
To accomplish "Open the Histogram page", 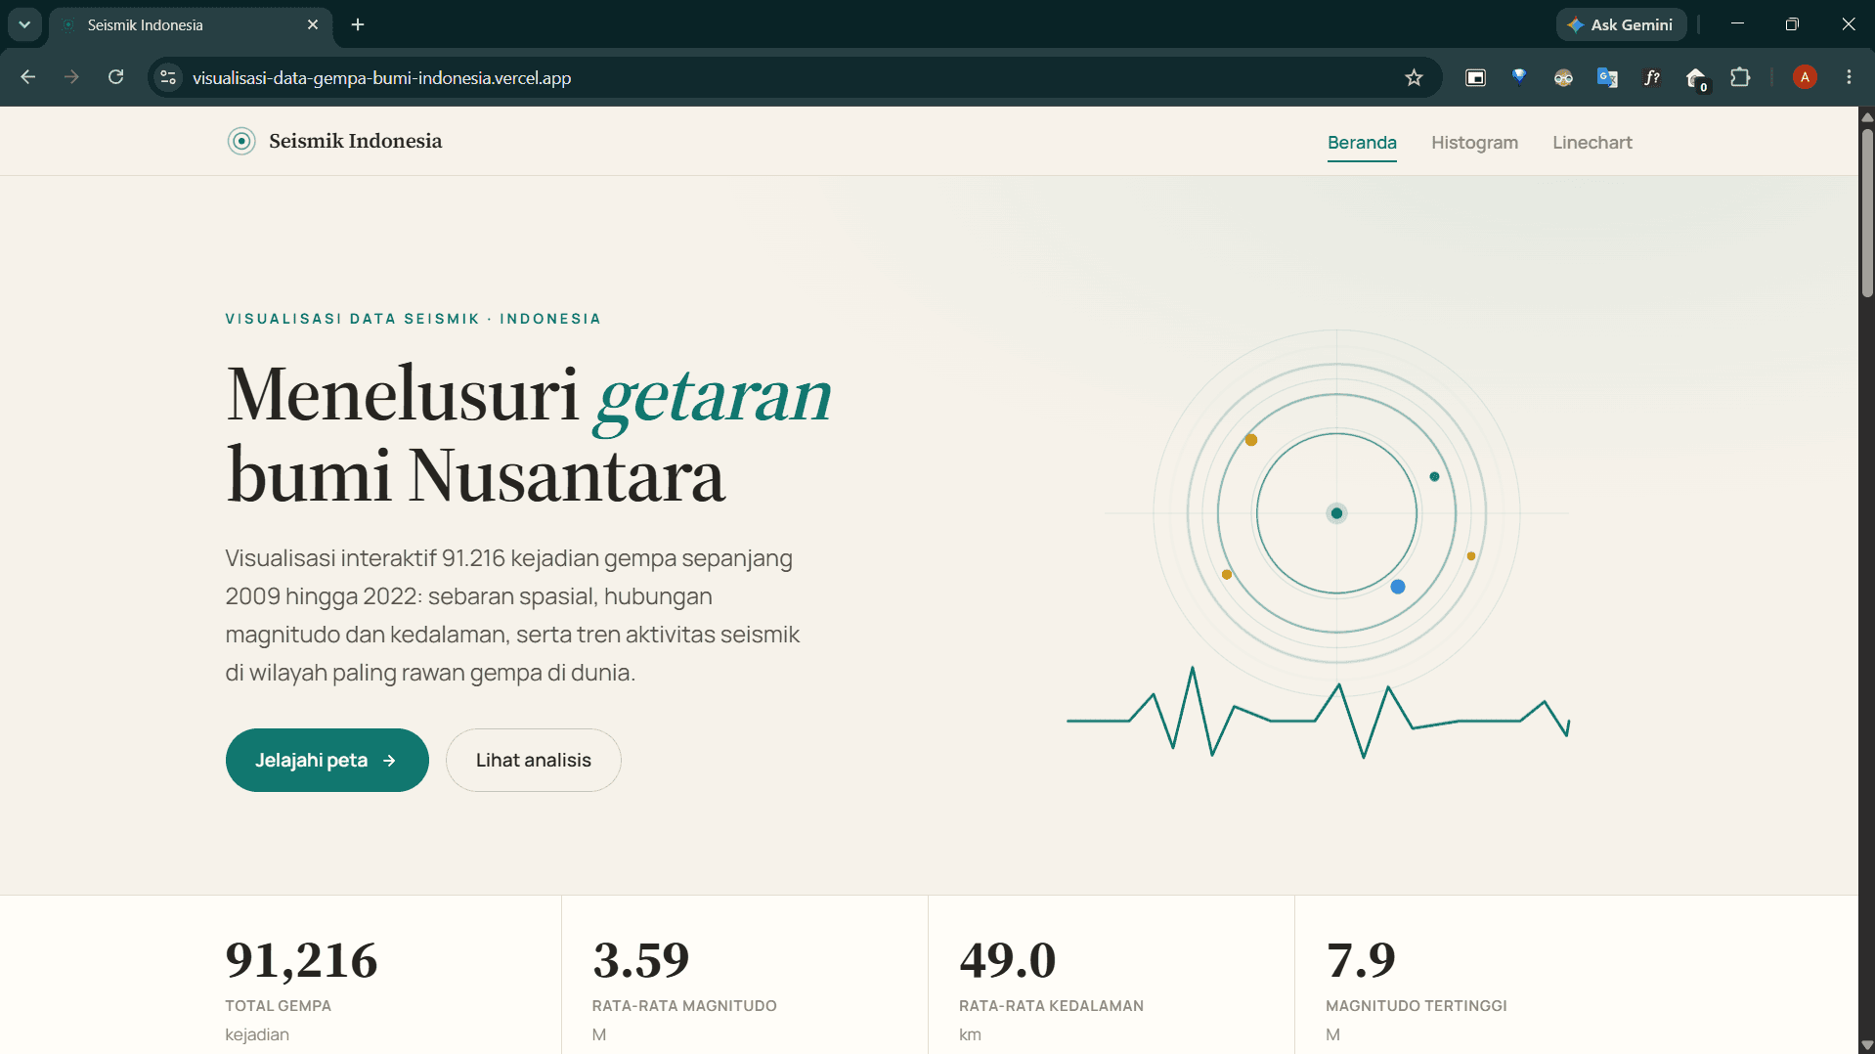I will 1474,143.
